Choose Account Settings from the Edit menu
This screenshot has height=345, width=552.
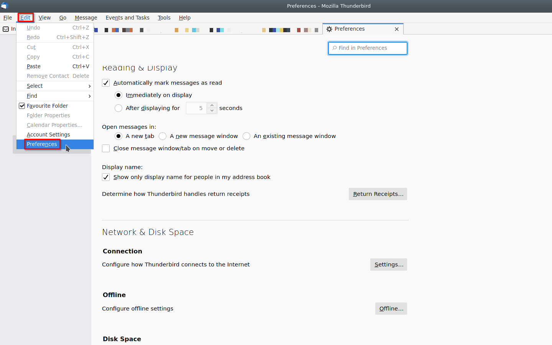[48, 135]
